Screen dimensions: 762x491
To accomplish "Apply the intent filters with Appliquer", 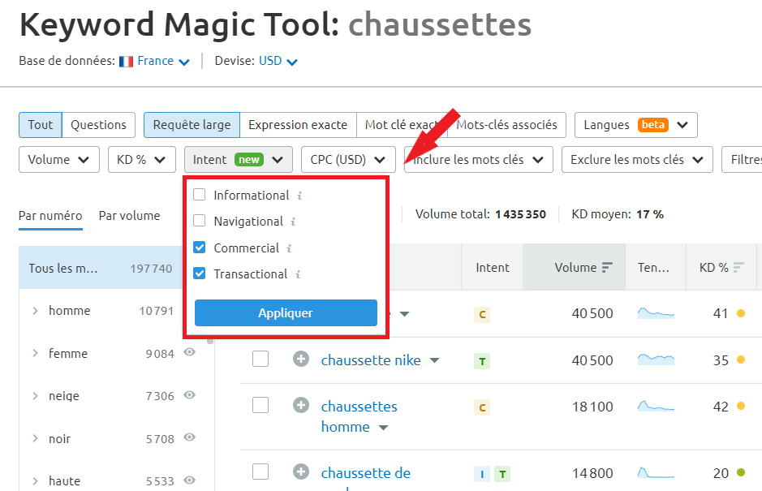I will pyautogui.click(x=285, y=312).
